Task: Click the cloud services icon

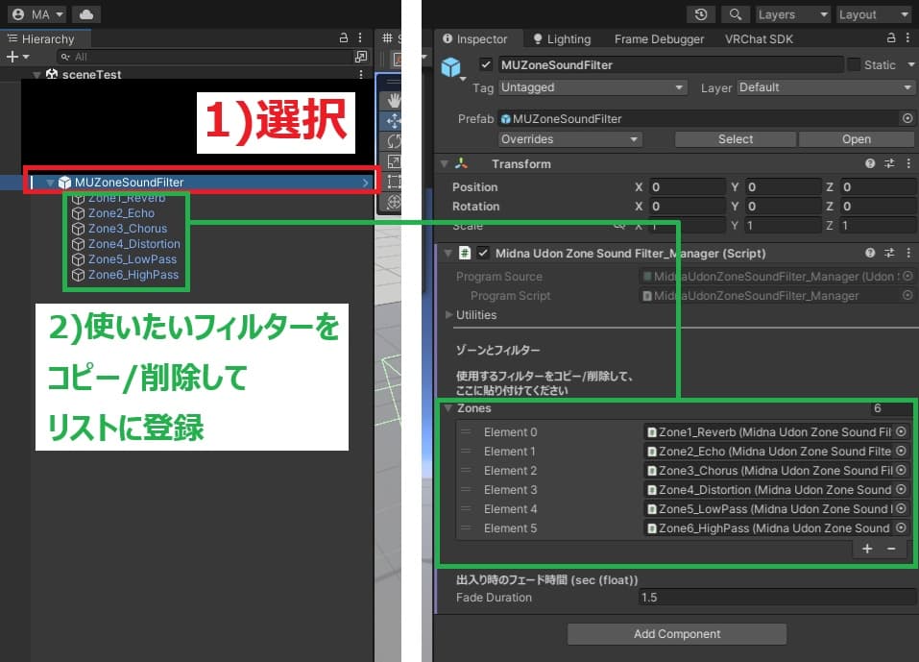Action: (x=85, y=14)
